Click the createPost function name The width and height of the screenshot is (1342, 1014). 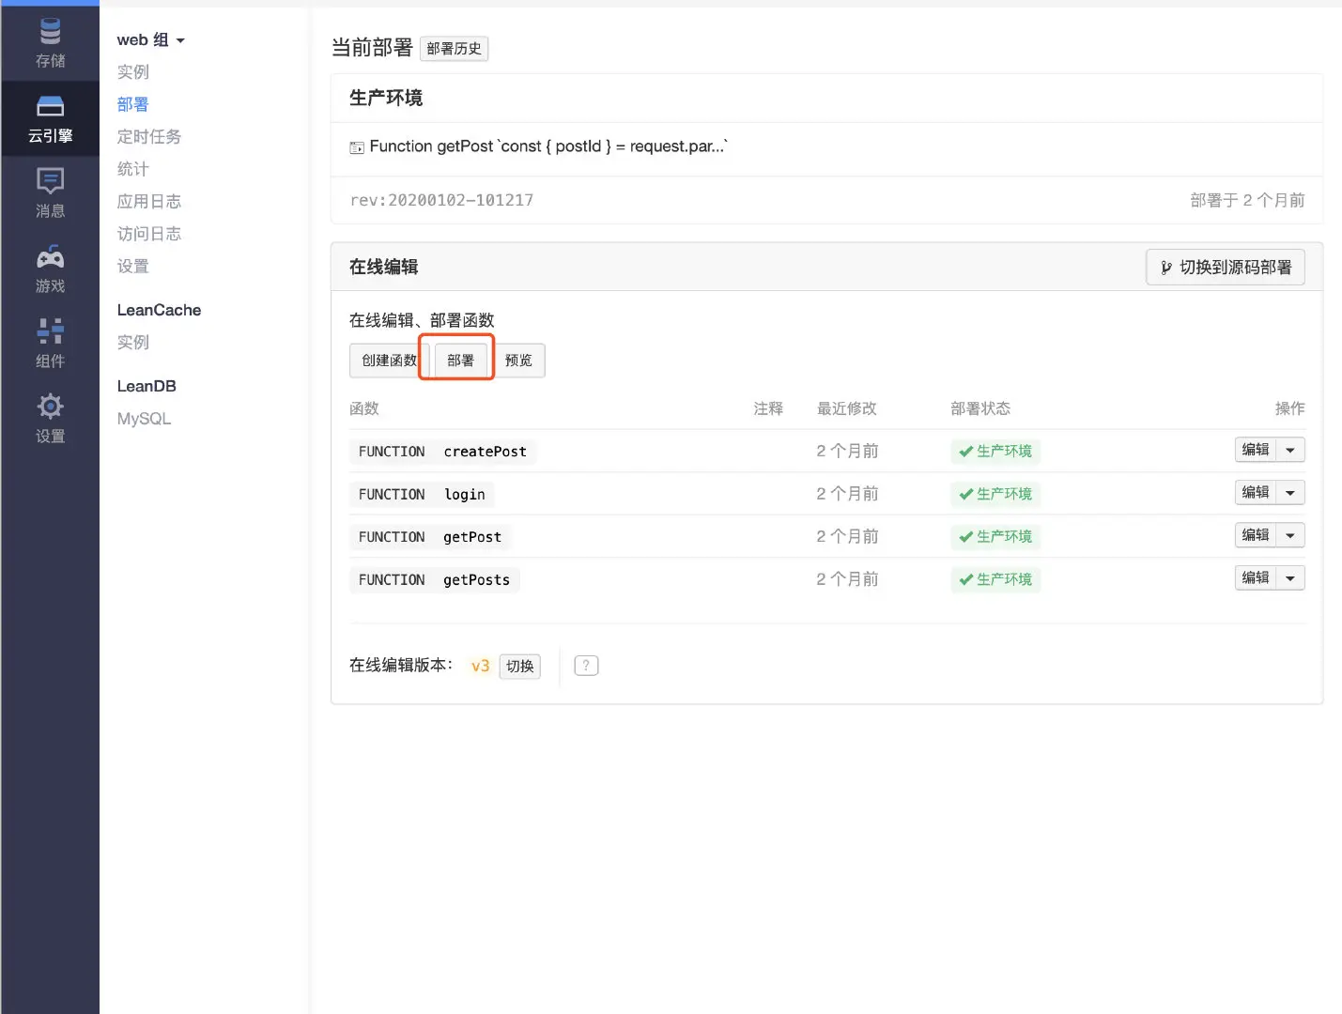pos(485,452)
